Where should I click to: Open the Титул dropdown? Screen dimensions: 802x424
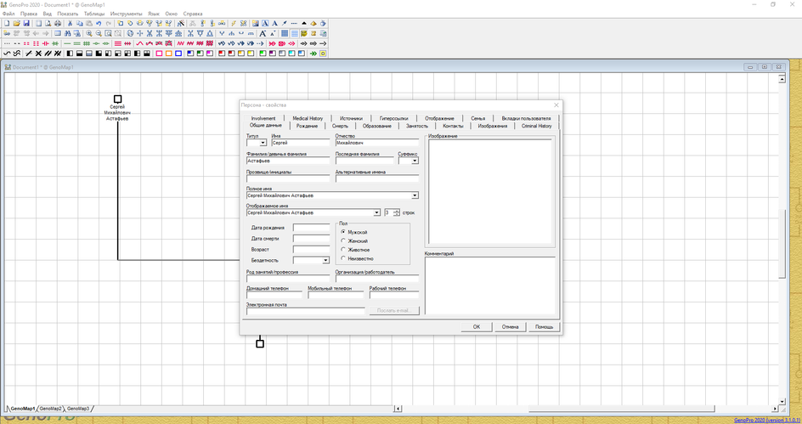pyautogui.click(x=263, y=143)
